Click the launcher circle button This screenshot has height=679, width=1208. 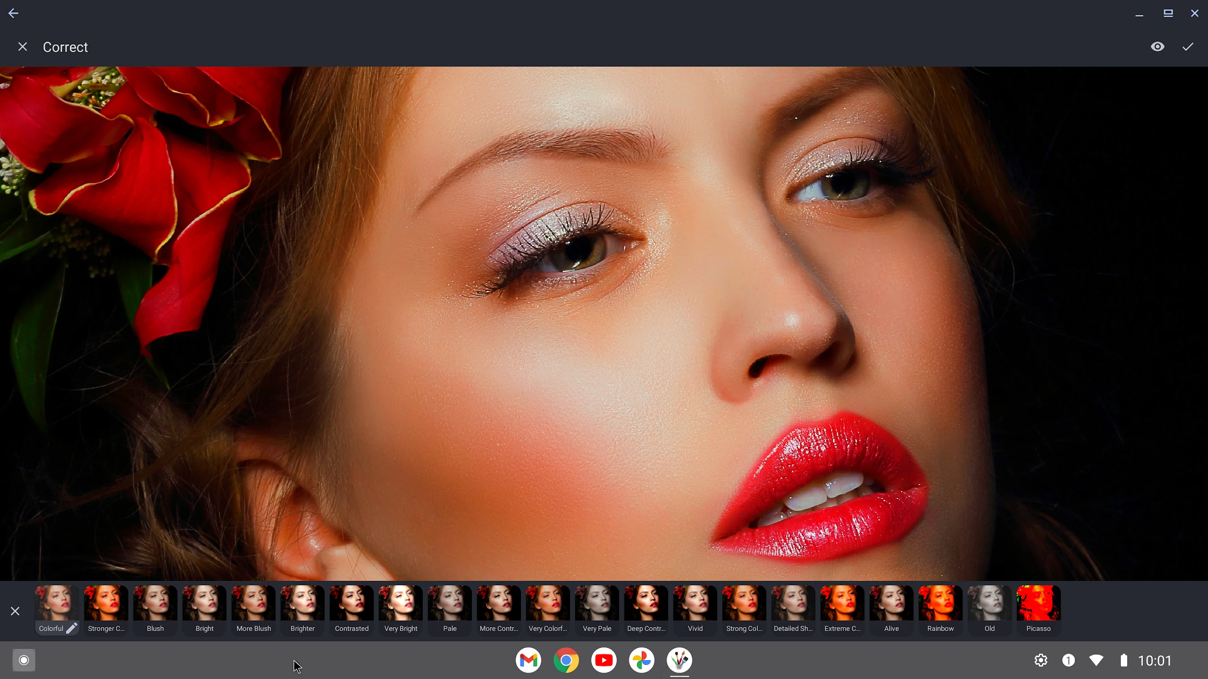[x=24, y=660]
